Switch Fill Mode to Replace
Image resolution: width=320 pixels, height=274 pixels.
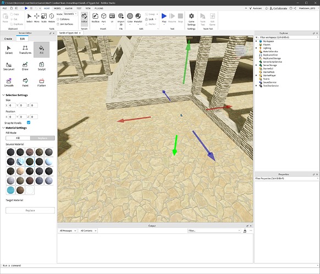[42, 138]
